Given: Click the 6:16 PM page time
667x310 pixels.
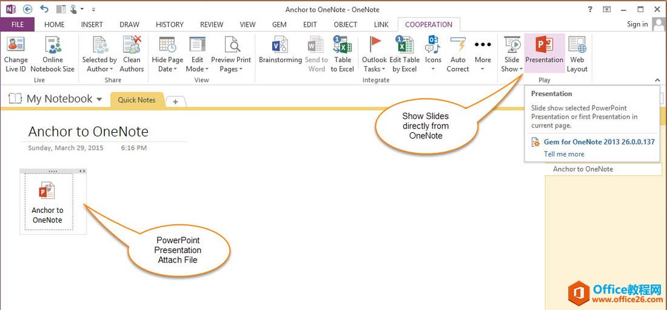Looking at the screenshot, I should coord(133,148).
